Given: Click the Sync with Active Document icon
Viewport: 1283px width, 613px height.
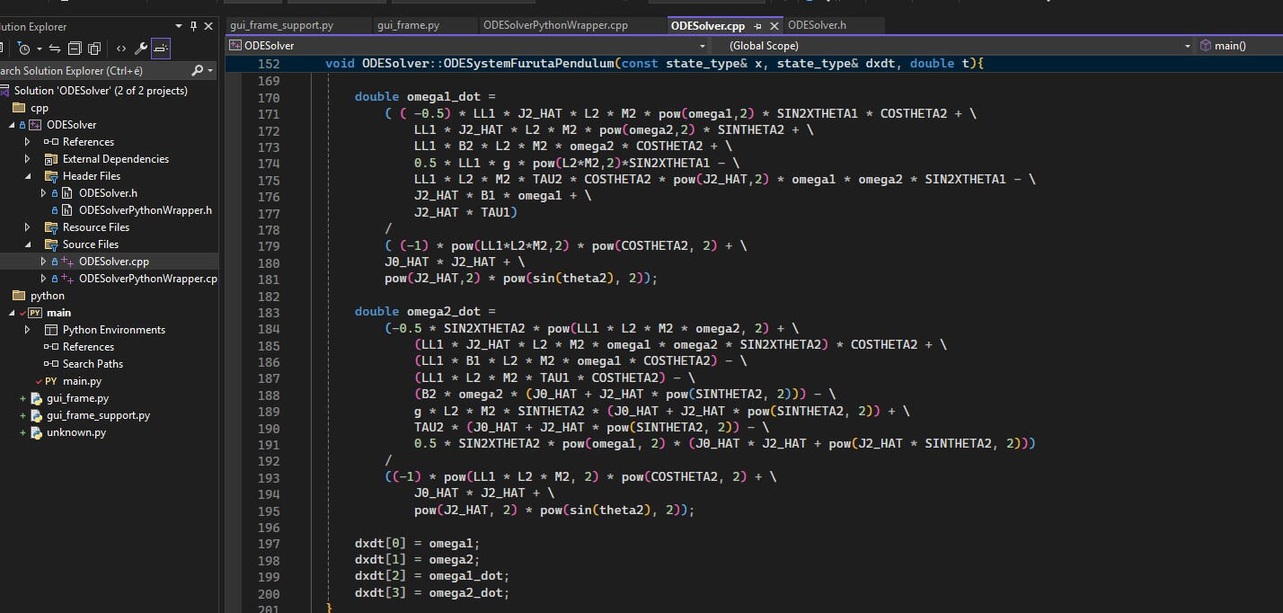Looking at the screenshot, I should click(x=56, y=49).
